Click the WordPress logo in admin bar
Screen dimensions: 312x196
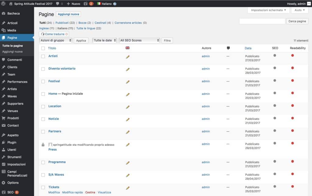pos(4,4)
